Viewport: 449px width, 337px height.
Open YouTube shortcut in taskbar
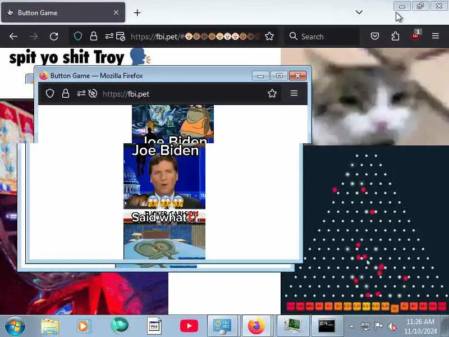click(x=189, y=326)
